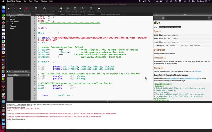The height and width of the screenshot is (132, 212).
Task: Float the Interactive Code Pad panel
Action: click(x=10, y=72)
